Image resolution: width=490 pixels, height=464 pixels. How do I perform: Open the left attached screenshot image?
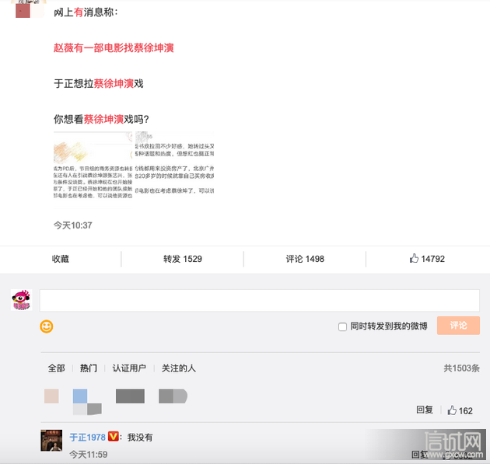(93, 170)
